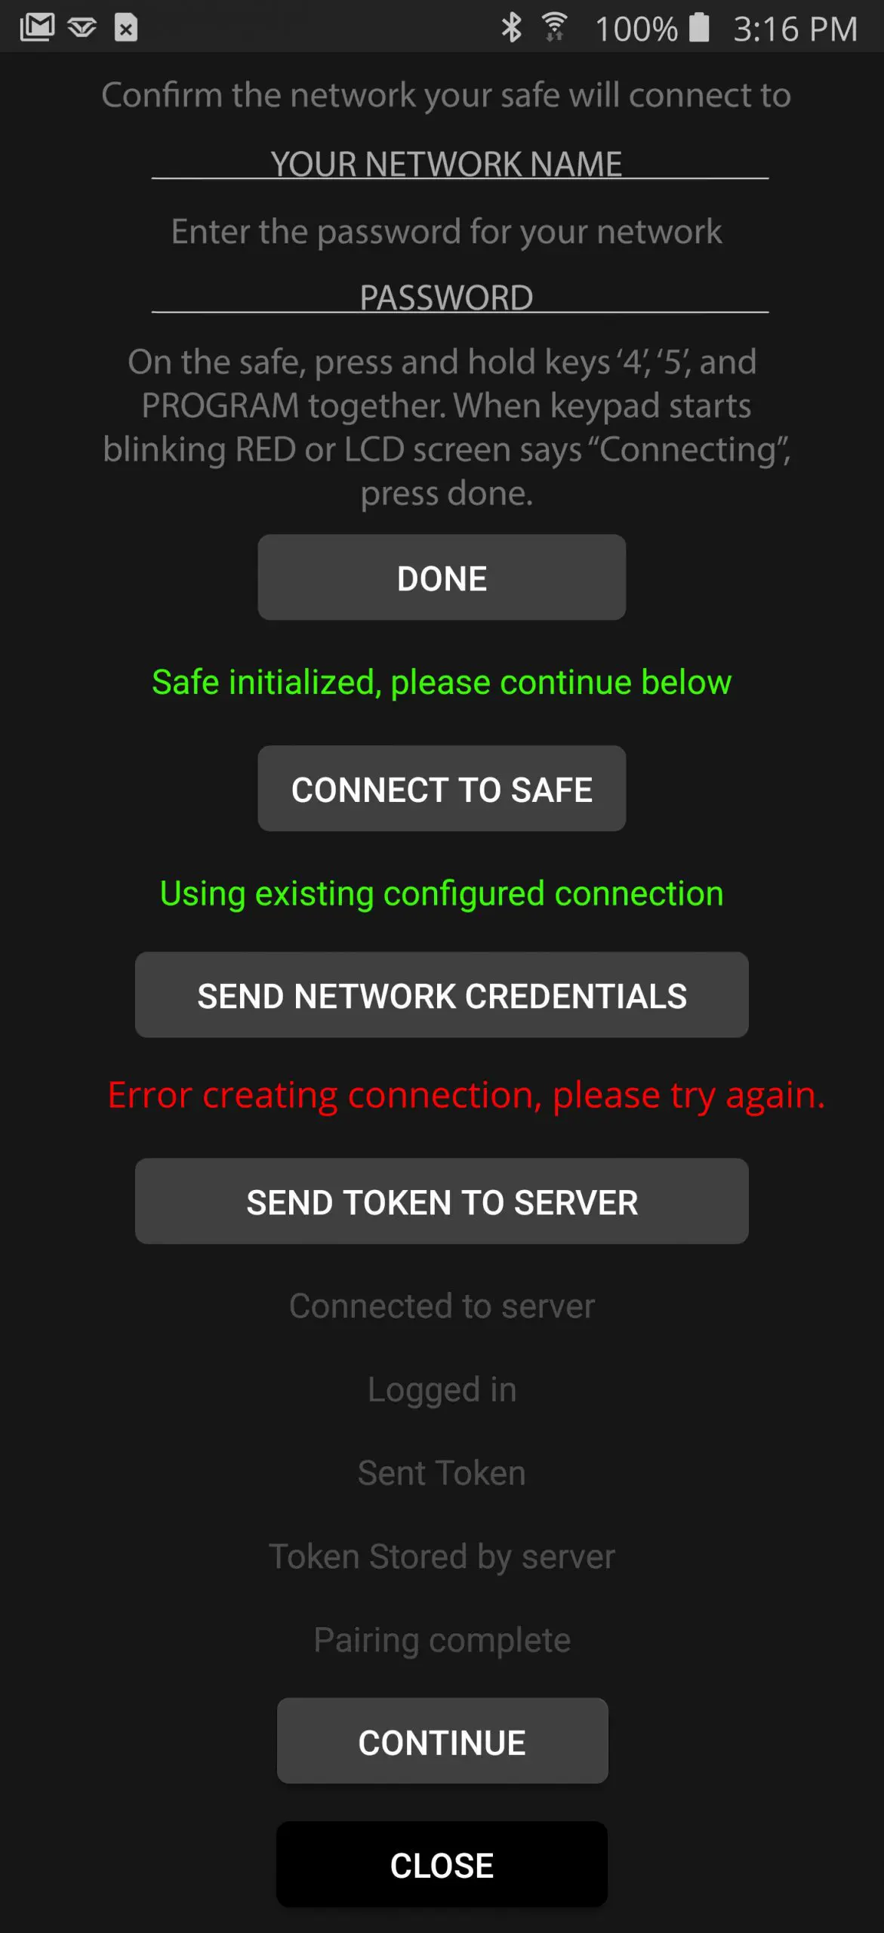
Task: Tap the Pairing complete status text
Action: (442, 1640)
